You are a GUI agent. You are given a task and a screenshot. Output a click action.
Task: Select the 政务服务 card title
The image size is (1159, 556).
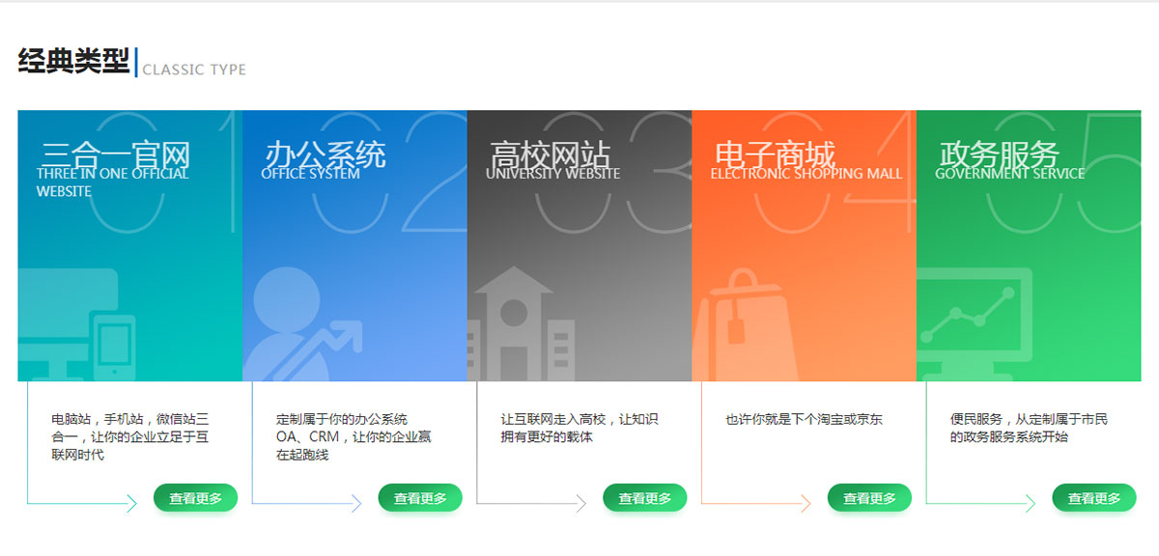point(1000,154)
